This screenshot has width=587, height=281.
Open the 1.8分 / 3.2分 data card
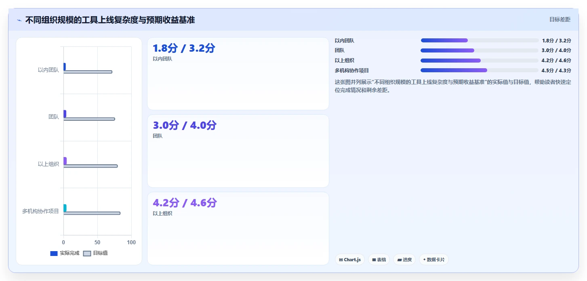[238, 73]
